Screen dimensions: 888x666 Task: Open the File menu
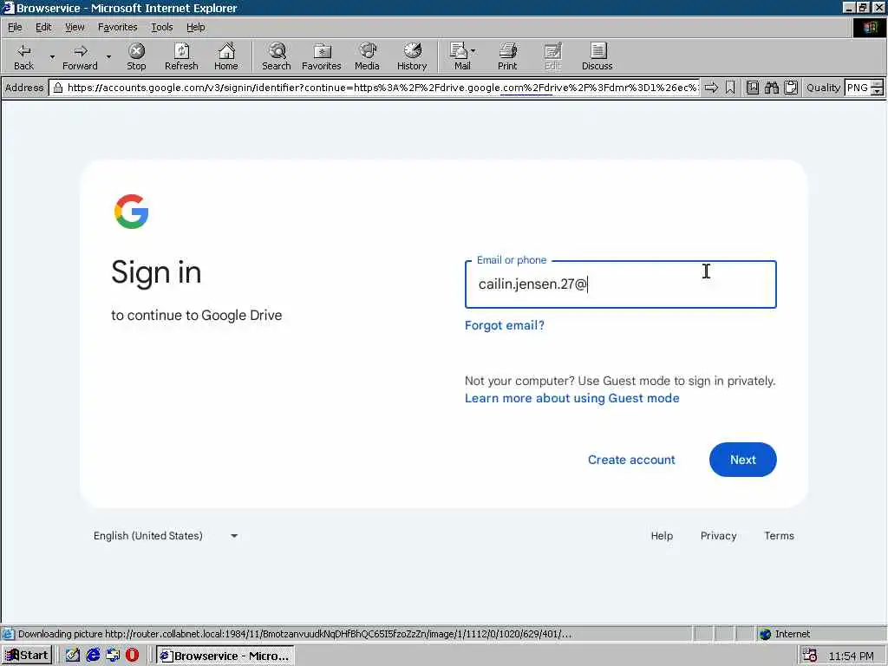(x=15, y=27)
